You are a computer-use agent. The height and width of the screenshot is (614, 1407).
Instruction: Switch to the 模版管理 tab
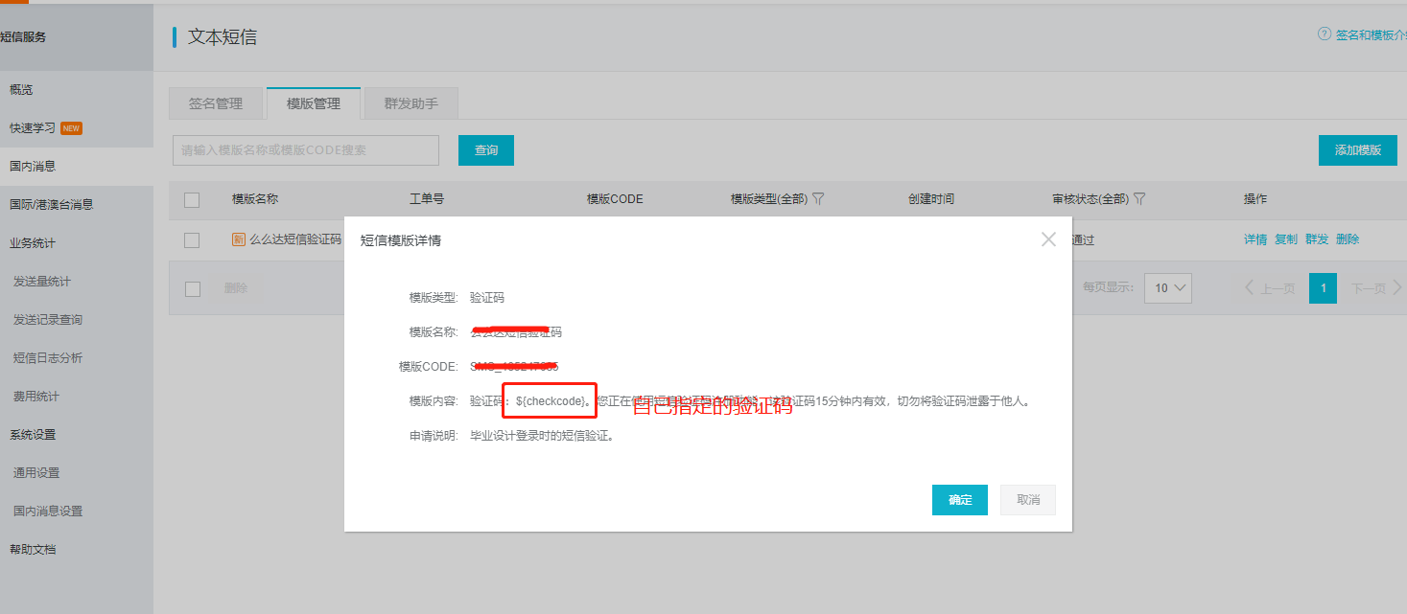(x=314, y=103)
